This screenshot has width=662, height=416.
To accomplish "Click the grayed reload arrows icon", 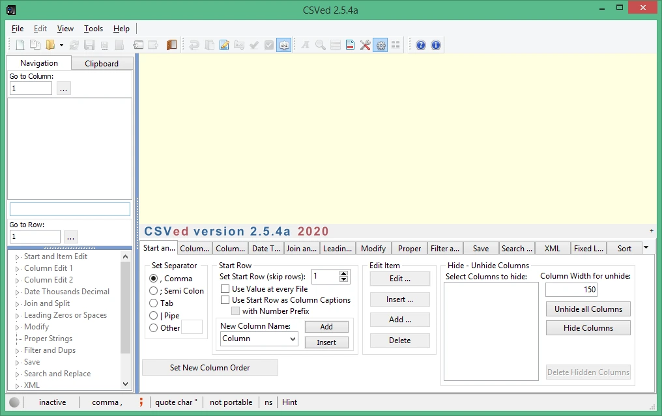I will tap(74, 45).
